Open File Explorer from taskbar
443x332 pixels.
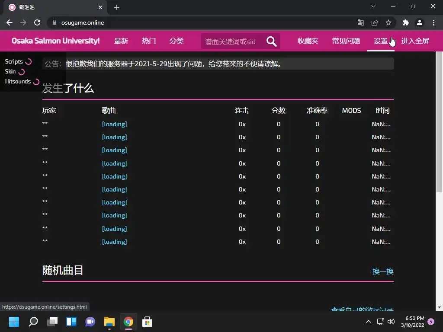tap(109, 322)
